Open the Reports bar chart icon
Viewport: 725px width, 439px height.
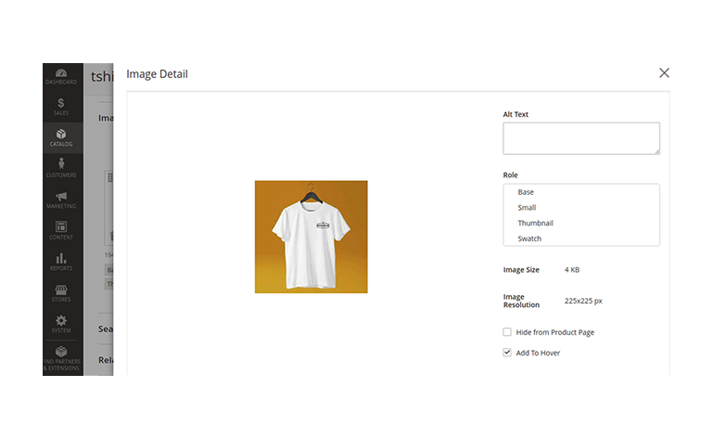click(x=61, y=260)
